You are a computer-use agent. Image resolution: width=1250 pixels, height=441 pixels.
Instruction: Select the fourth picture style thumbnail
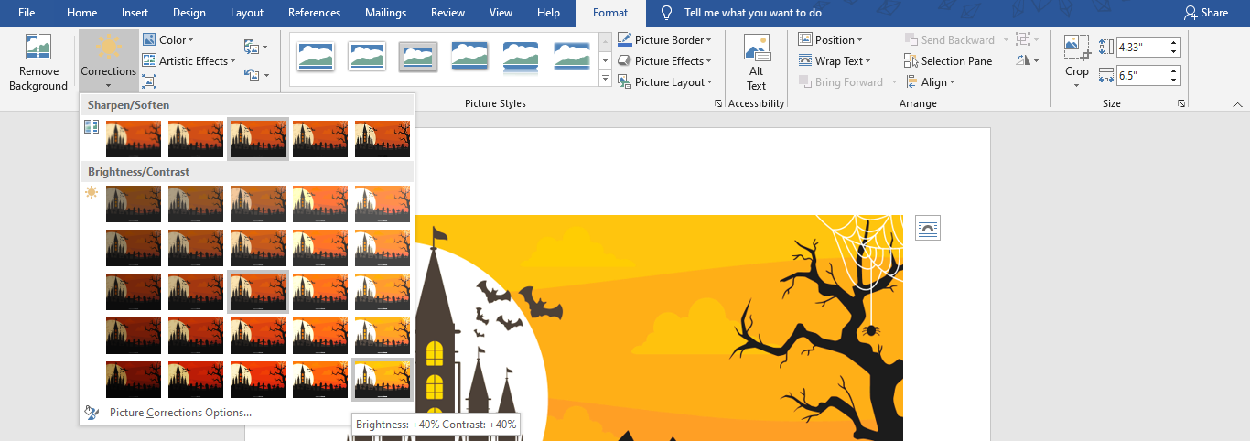tap(469, 58)
